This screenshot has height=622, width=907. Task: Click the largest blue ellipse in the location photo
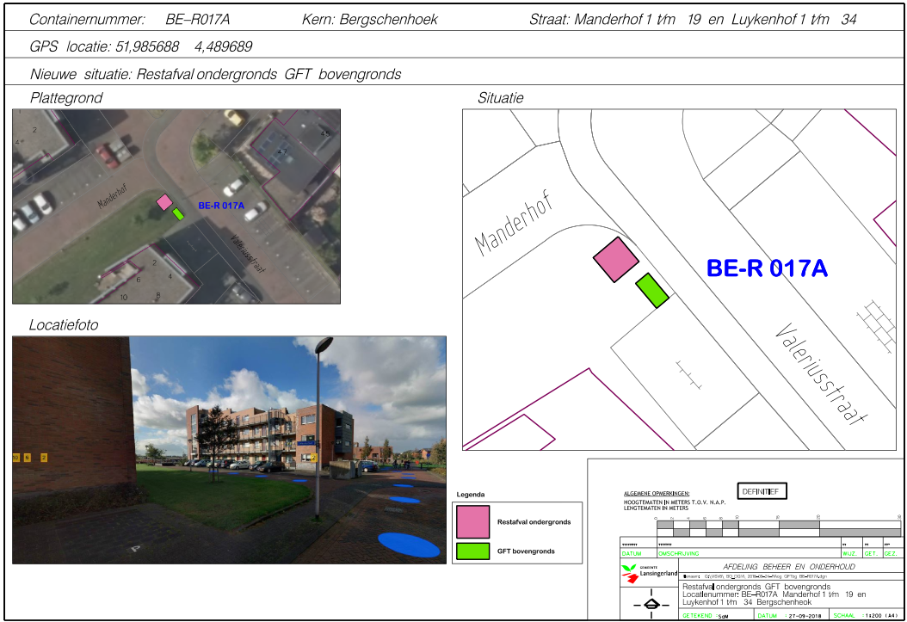408,544
